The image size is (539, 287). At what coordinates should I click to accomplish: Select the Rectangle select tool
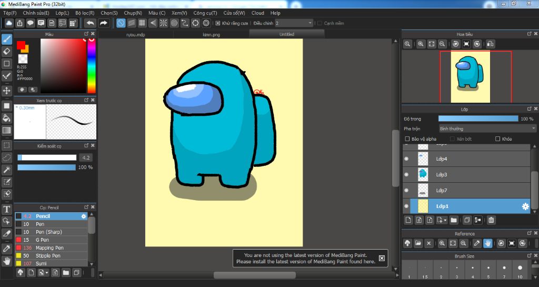coord(6,145)
